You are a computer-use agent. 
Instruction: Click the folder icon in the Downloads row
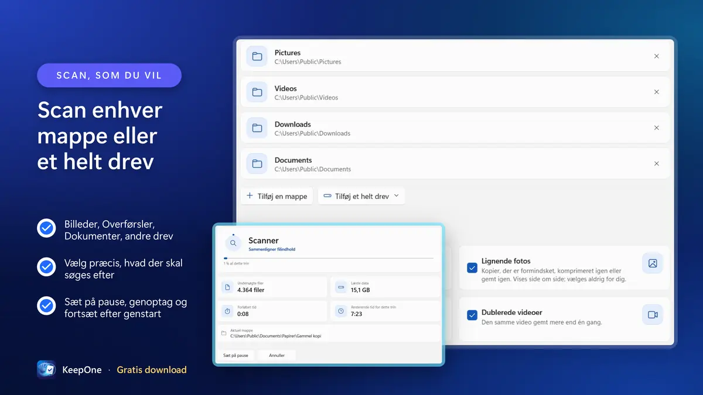coord(257,128)
